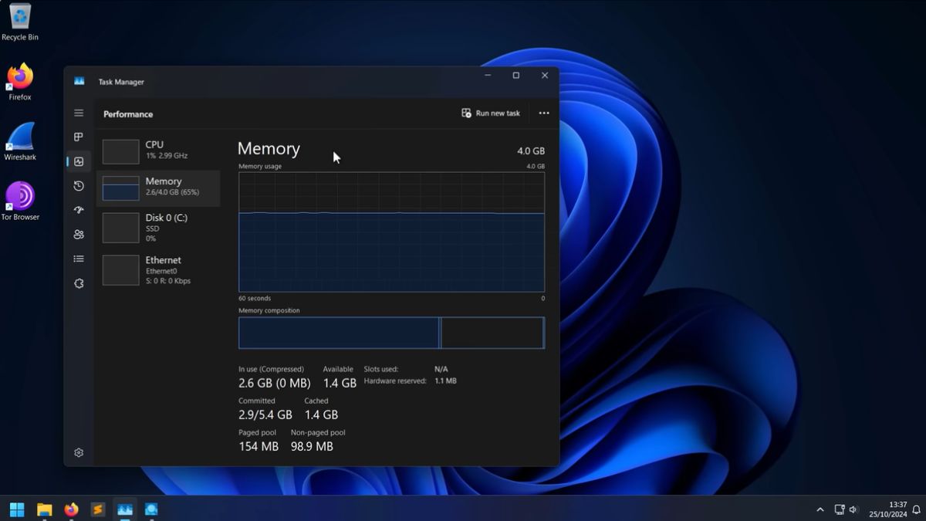The width and height of the screenshot is (926, 521).
Task: Expand the navigation pane with the hamburger menu
Action: pyautogui.click(x=78, y=113)
